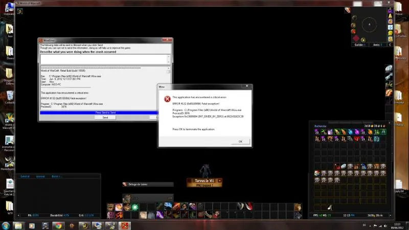Click the minimap center circle
The width and height of the screenshot is (409, 230).
tap(369, 24)
